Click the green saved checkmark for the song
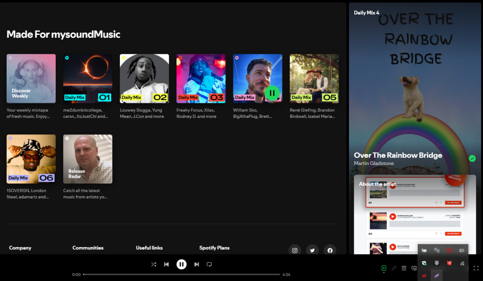This screenshot has width=483, height=281. (x=472, y=158)
